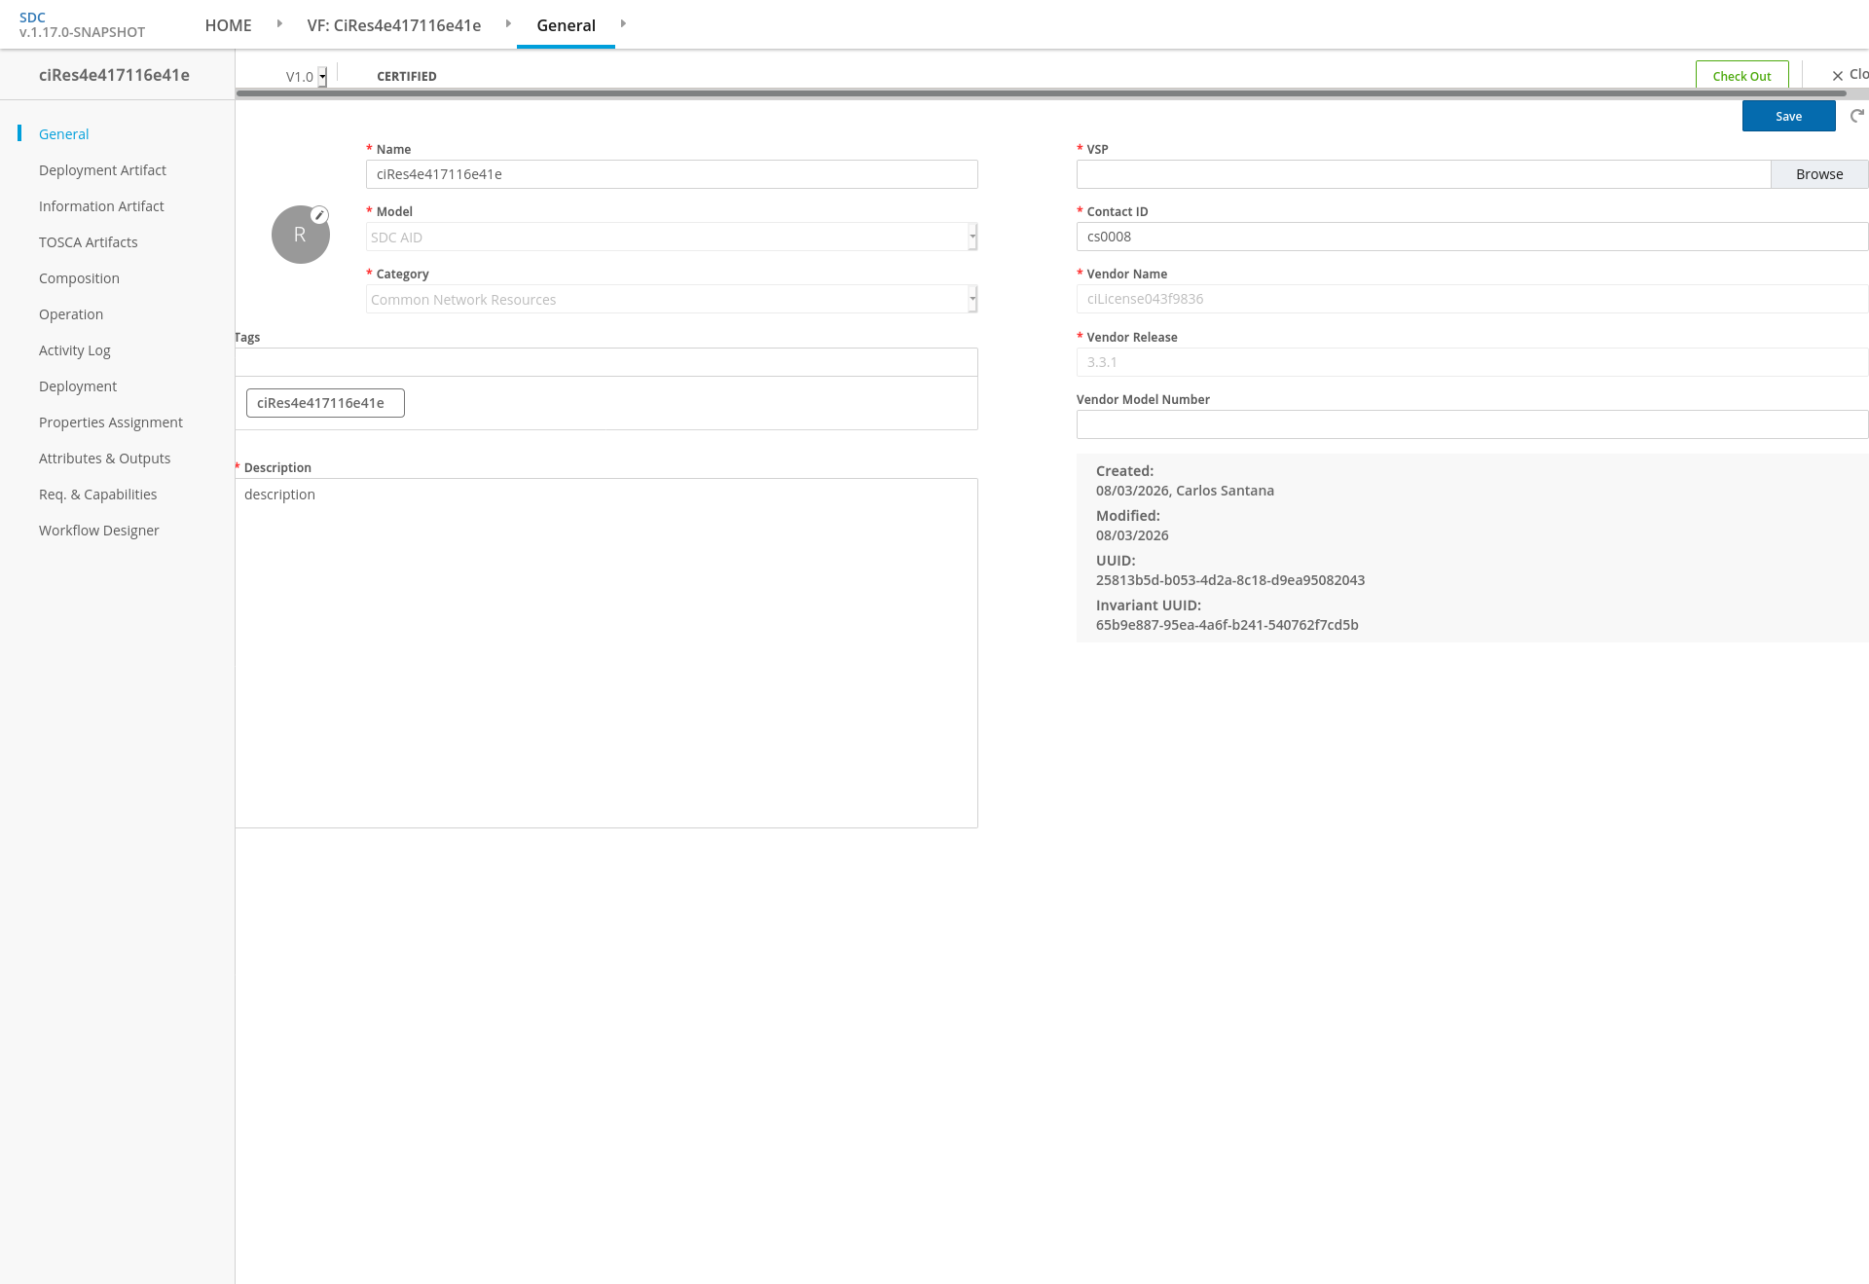1869x1284 pixels.
Task: Click the Check Out button
Action: coord(1741,76)
